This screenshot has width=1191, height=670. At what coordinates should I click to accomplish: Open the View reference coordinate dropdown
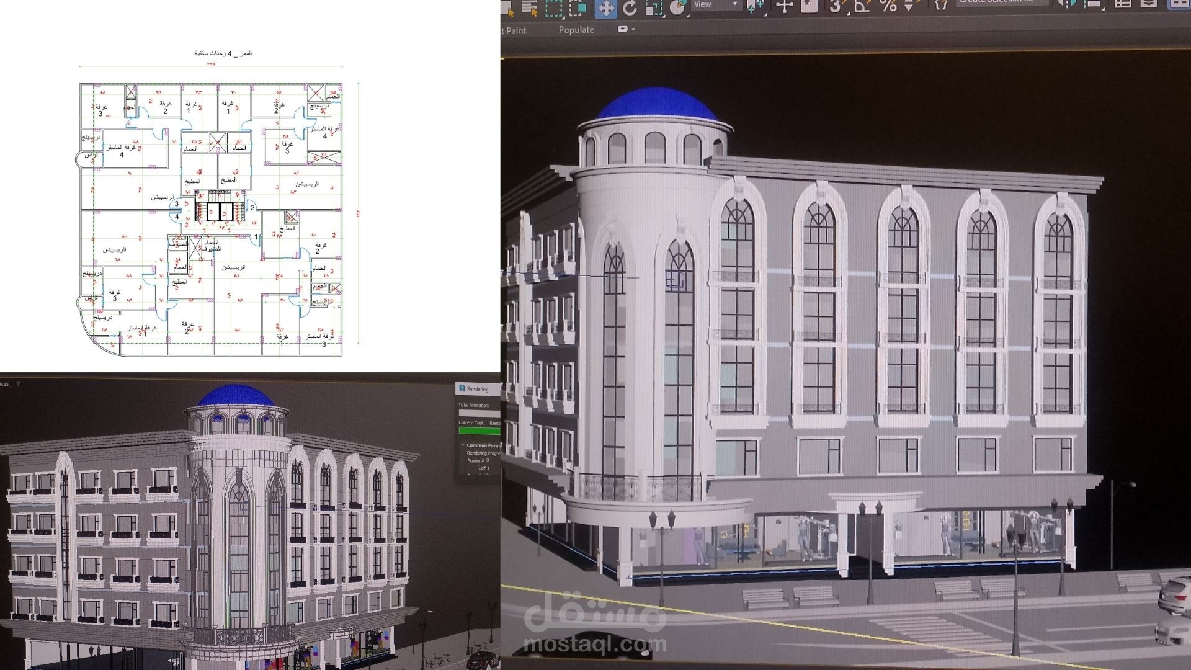pyautogui.click(x=716, y=4)
